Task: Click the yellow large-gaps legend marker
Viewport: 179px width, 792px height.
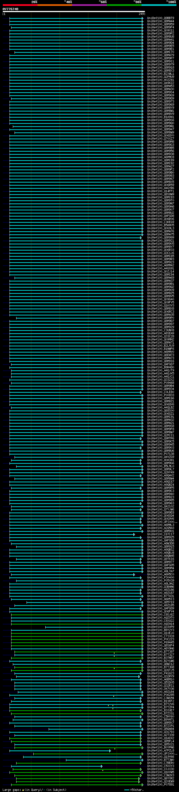Action: (23, 790)
